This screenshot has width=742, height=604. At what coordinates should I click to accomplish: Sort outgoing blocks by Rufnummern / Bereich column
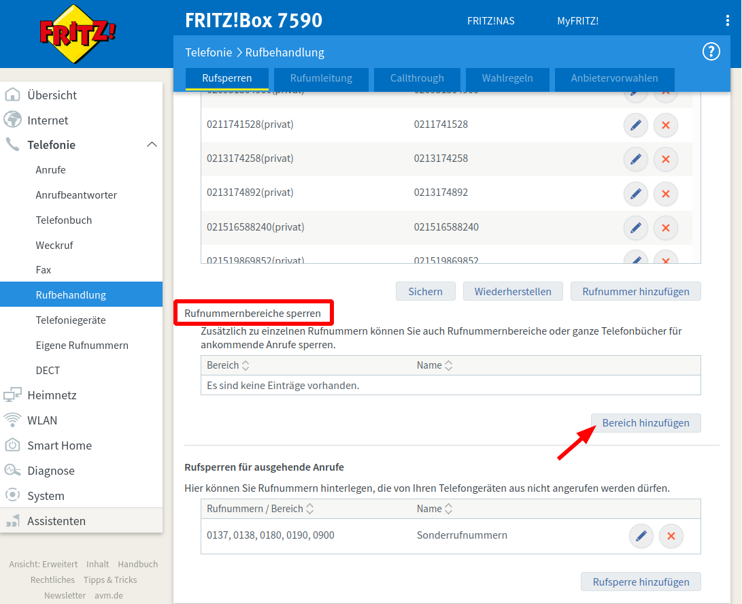[309, 509]
